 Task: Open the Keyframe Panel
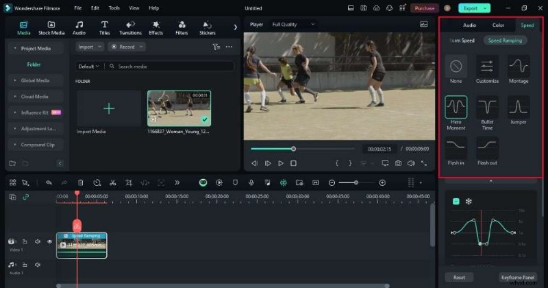point(518,277)
